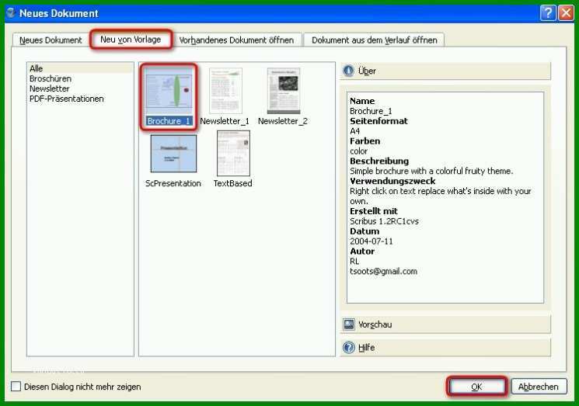
Task: Select the Brochure_1 template thumbnail
Action: (x=169, y=91)
